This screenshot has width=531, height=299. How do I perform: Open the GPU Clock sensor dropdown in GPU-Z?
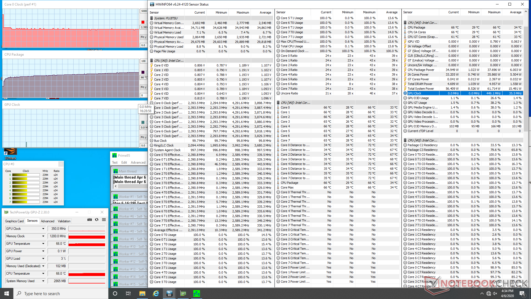click(x=43, y=229)
